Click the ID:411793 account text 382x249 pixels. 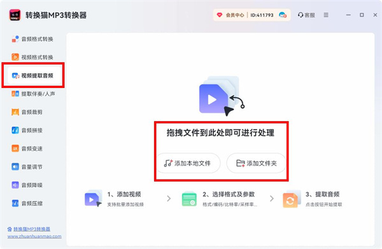262,15
